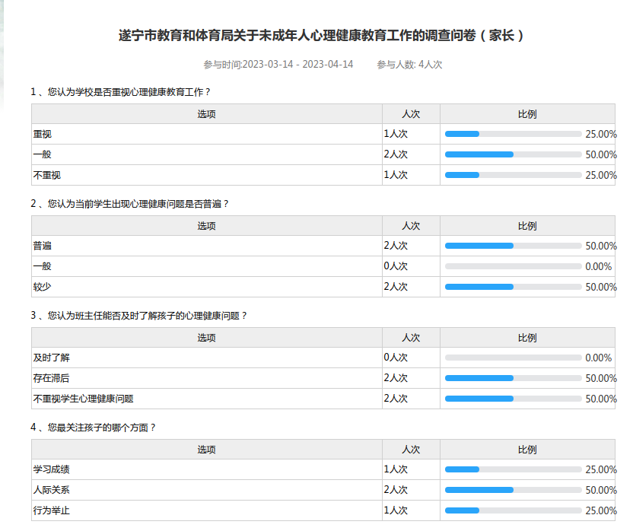Click the 不重视学生心理健康问题 option
633x531 pixels.
[x=84, y=399]
